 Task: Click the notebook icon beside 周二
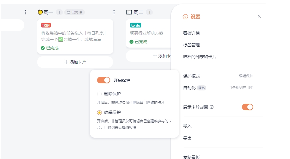tap(129, 12)
